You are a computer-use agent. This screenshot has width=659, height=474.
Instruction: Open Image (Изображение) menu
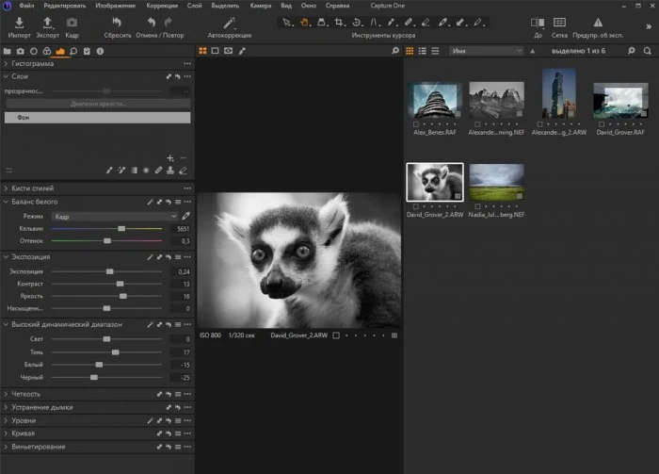tap(116, 6)
